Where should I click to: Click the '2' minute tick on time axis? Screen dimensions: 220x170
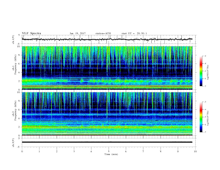[57, 151]
